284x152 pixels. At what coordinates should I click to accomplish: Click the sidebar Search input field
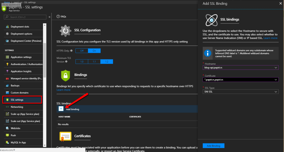point(25,17)
